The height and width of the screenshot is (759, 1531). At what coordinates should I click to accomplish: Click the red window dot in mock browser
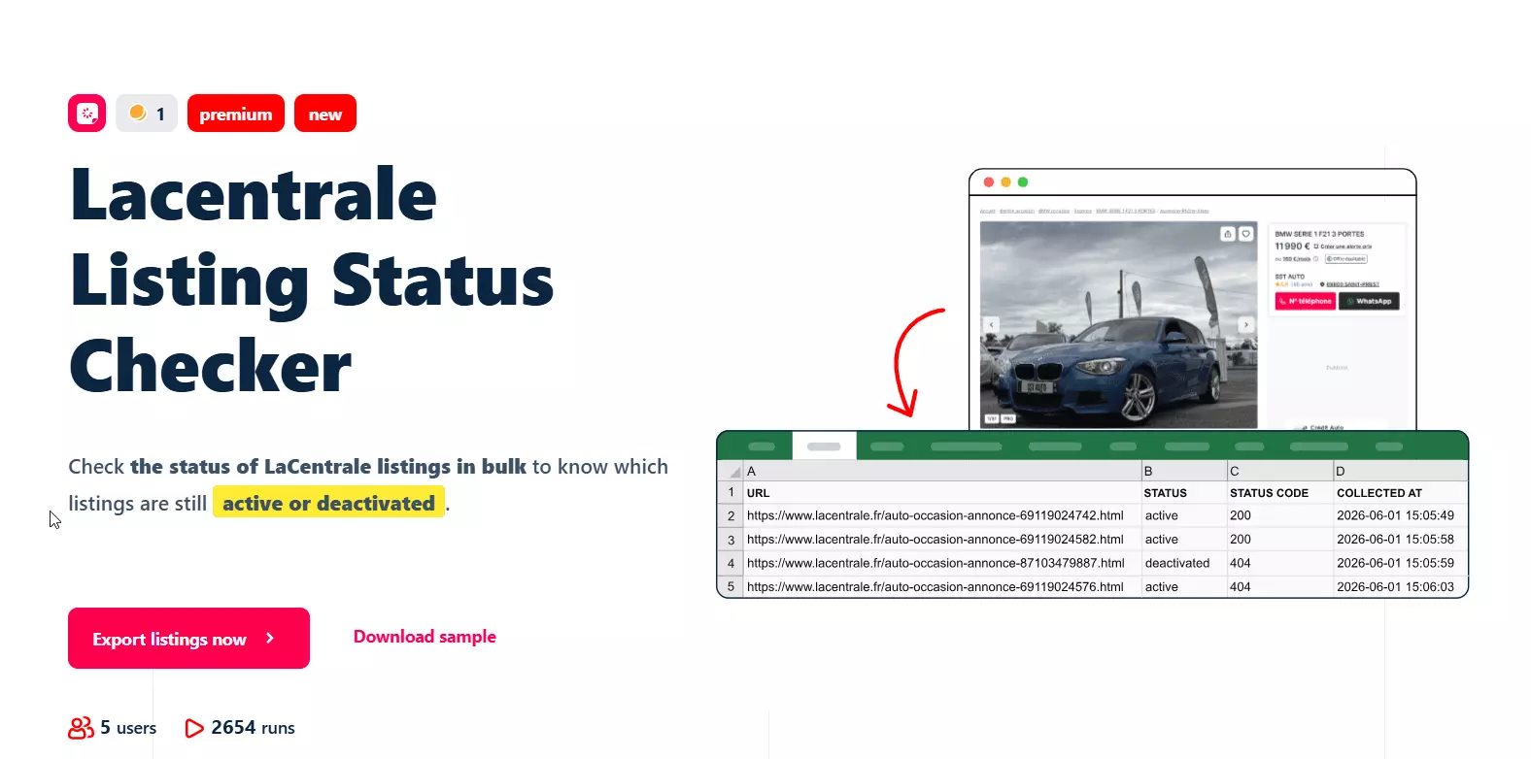tap(989, 181)
